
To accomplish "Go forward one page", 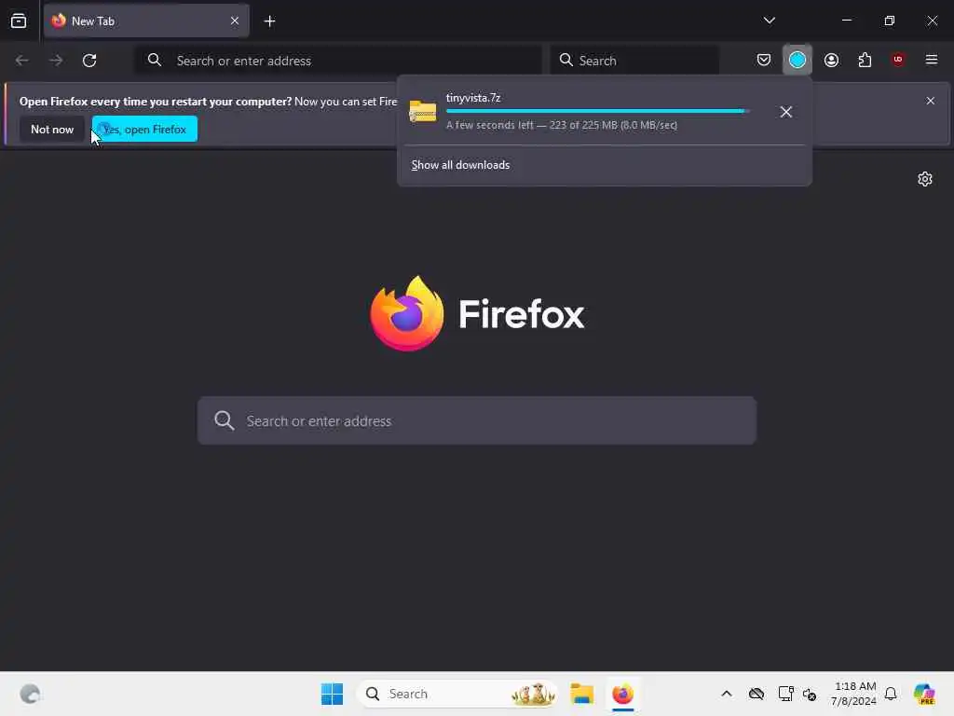I will (55, 61).
